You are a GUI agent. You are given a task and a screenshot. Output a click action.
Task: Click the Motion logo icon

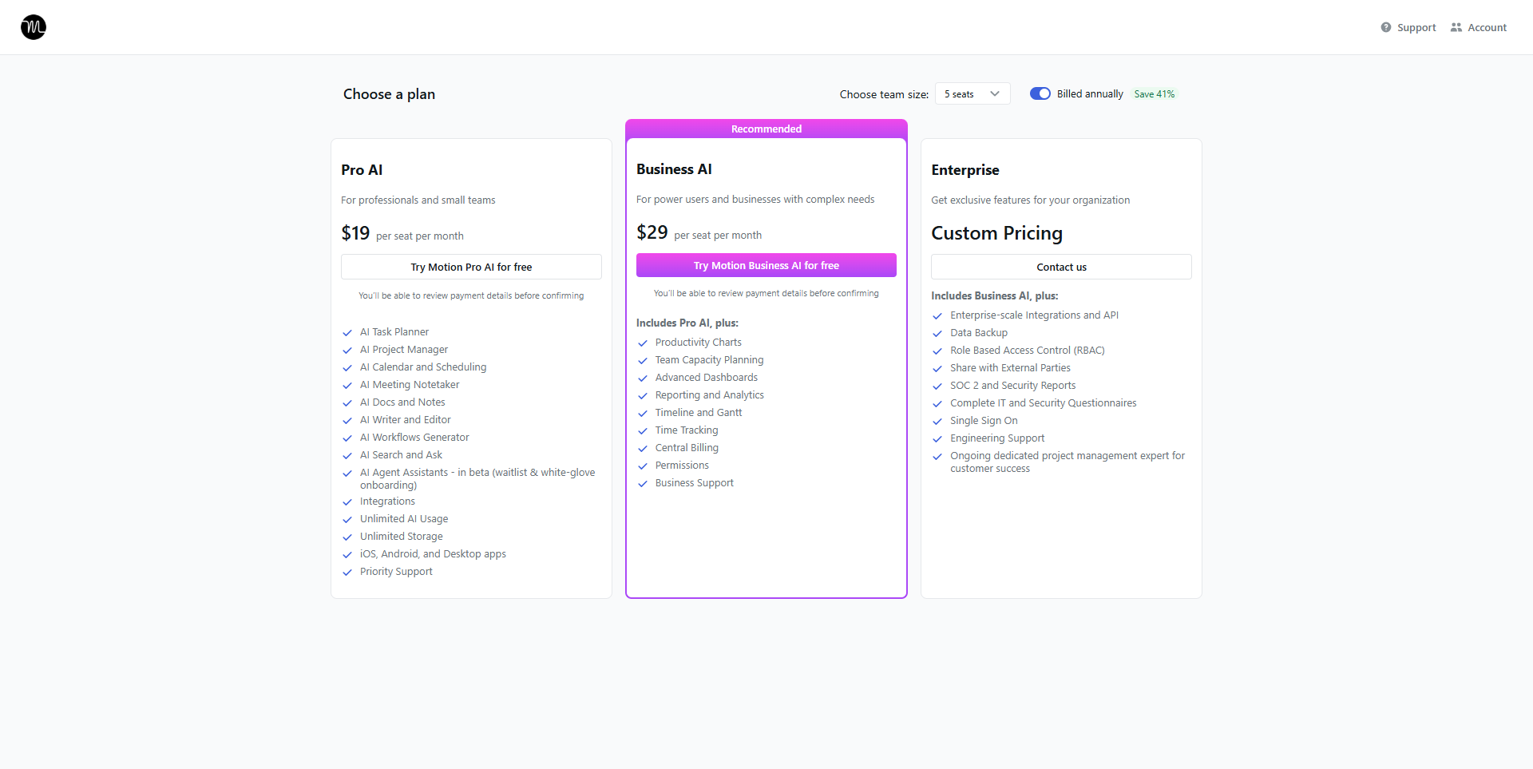34,27
